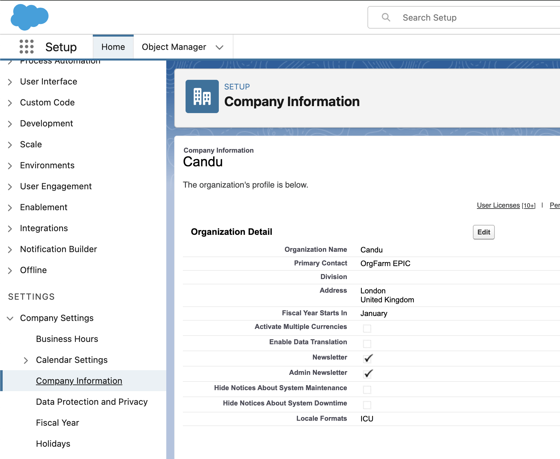This screenshot has width=560, height=459.
Task: Click the Fiscal Year value January
Action: tap(374, 313)
